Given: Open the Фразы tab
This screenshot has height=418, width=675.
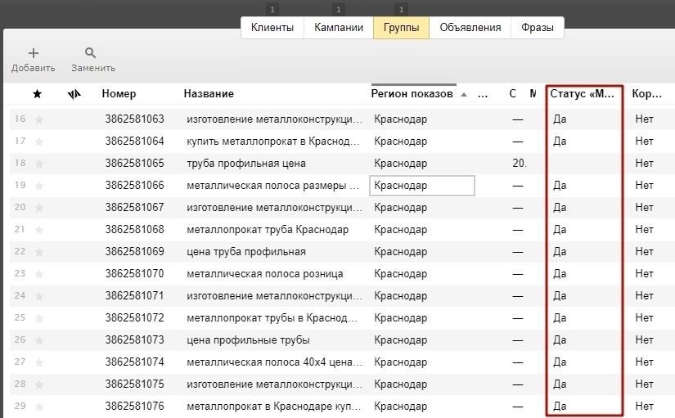Looking at the screenshot, I should [538, 28].
